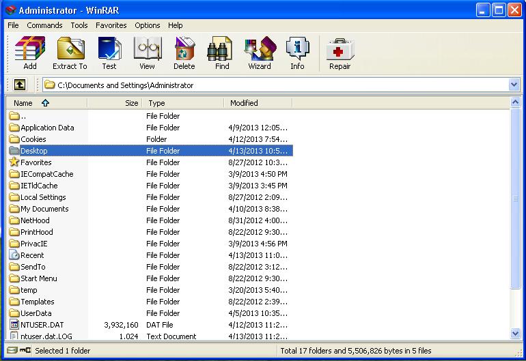This screenshot has height=361, width=526.
Task: Select the IECompatCache folder name
Action: point(46,174)
